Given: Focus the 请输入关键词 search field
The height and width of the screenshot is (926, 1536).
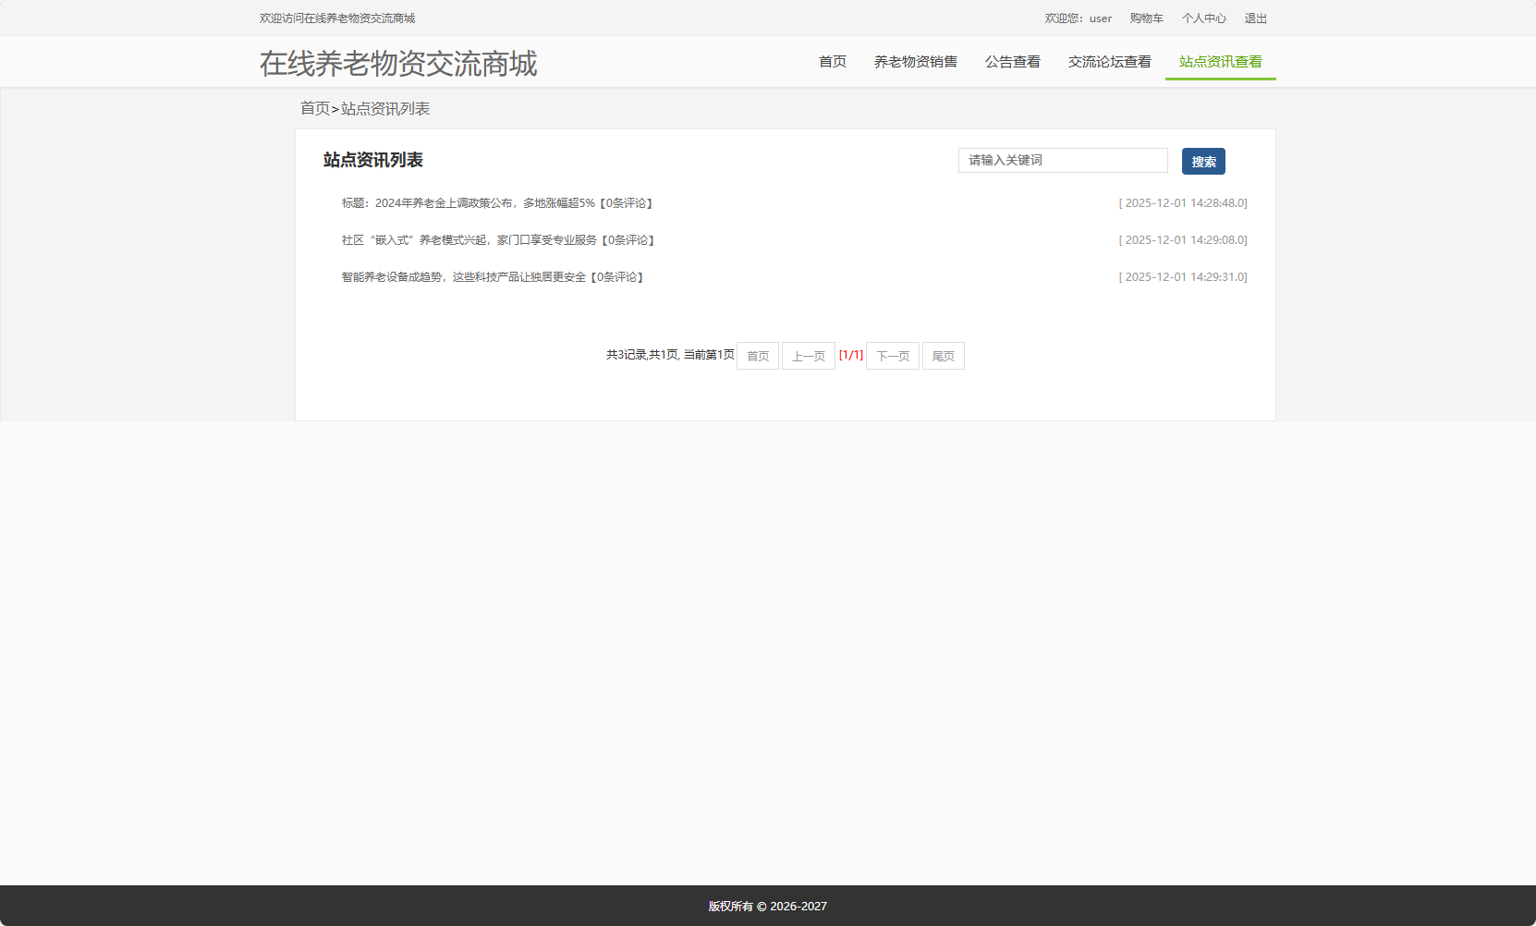Looking at the screenshot, I should coord(1063,161).
